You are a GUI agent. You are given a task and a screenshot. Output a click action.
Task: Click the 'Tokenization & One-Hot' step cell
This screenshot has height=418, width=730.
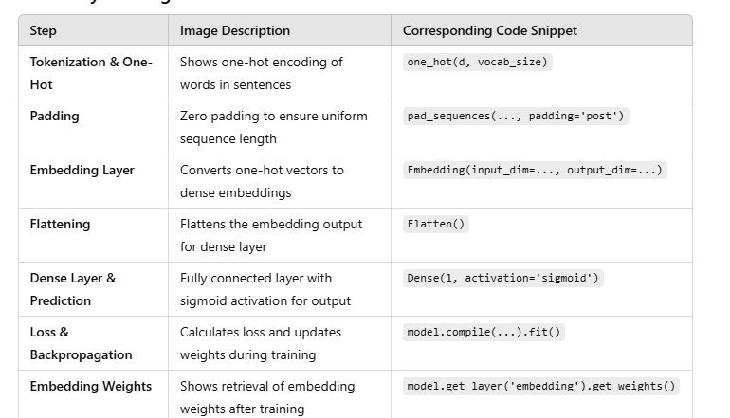click(x=91, y=73)
